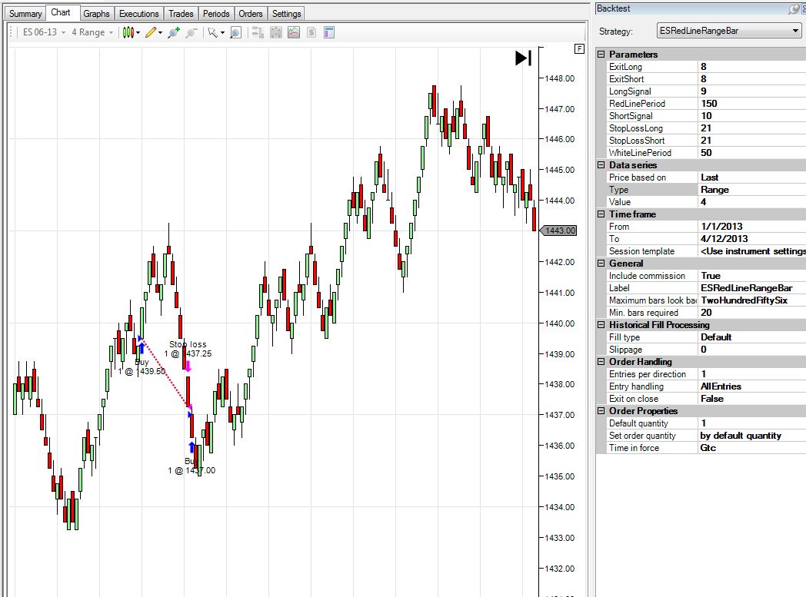Open the 4 Range interval dropdown
This screenshot has height=597, width=806.
coord(92,32)
